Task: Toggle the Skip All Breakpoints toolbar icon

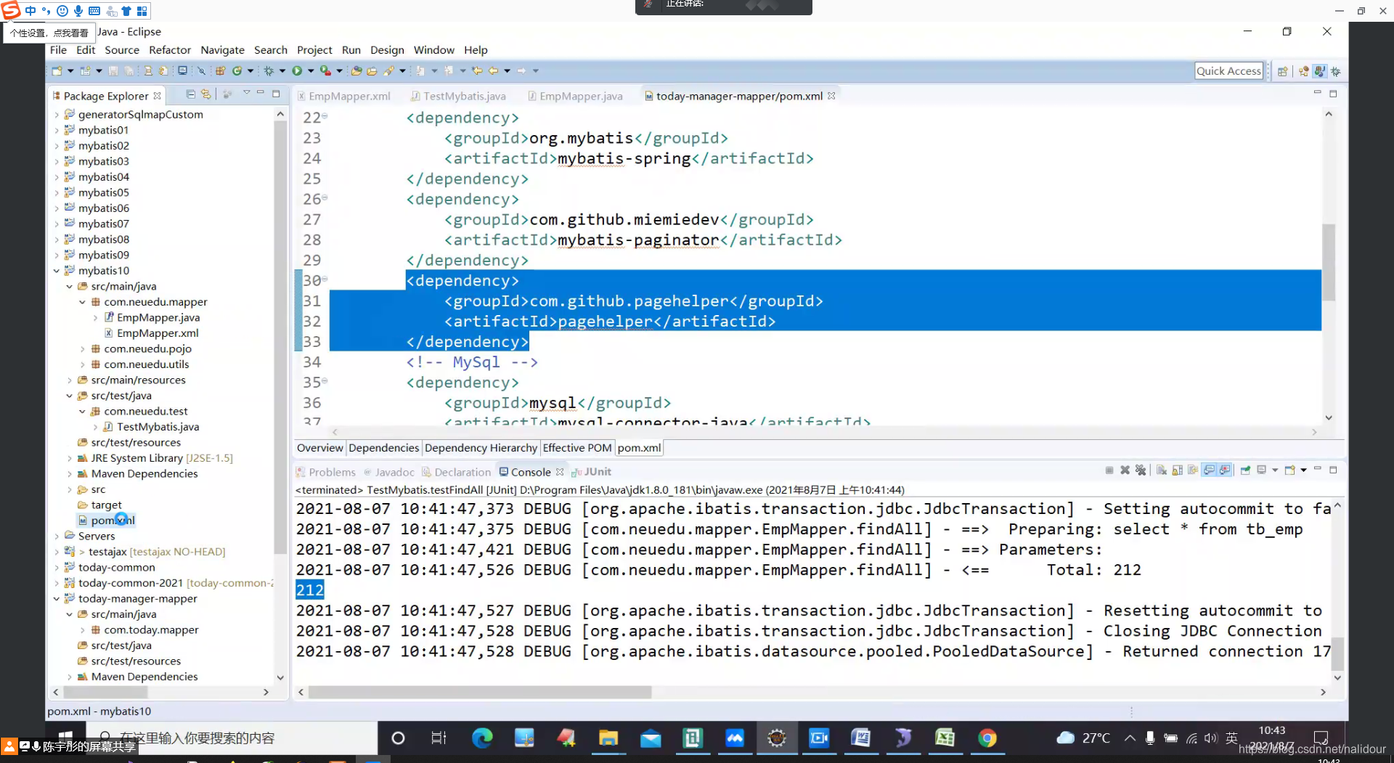Action: 202,70
